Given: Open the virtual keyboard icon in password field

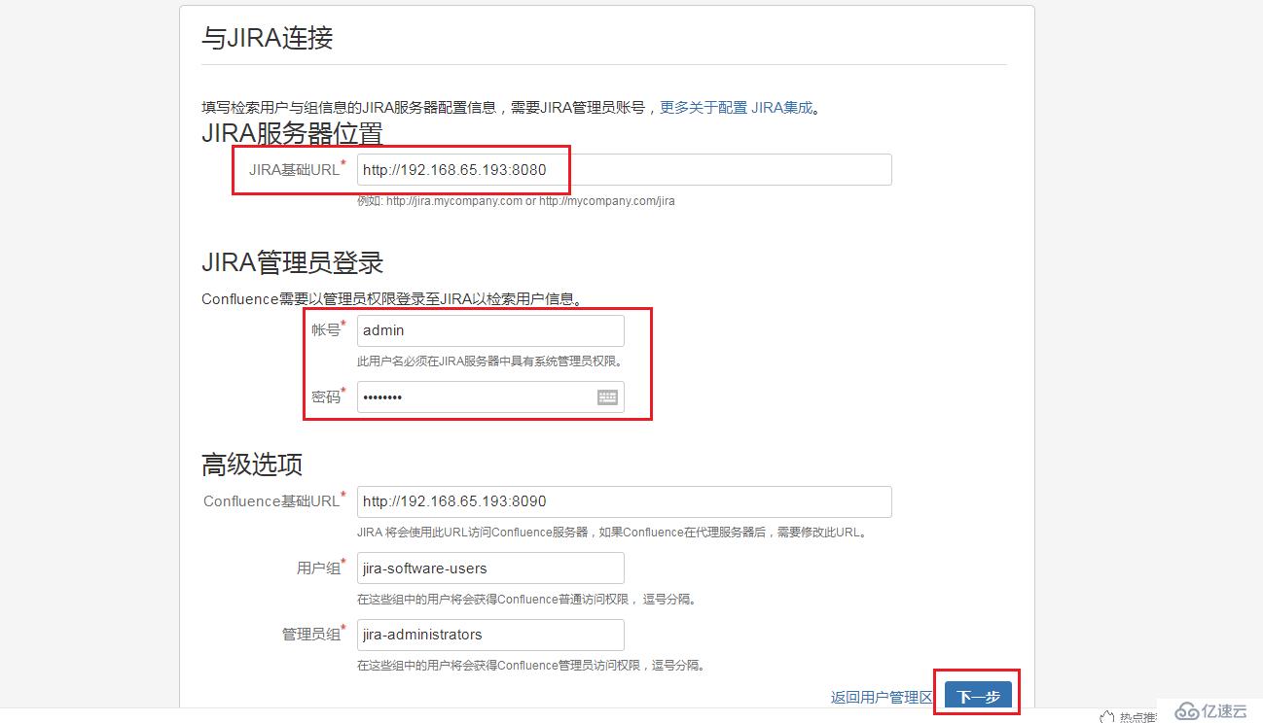Looking at the screenshot, I should (607, 396).
